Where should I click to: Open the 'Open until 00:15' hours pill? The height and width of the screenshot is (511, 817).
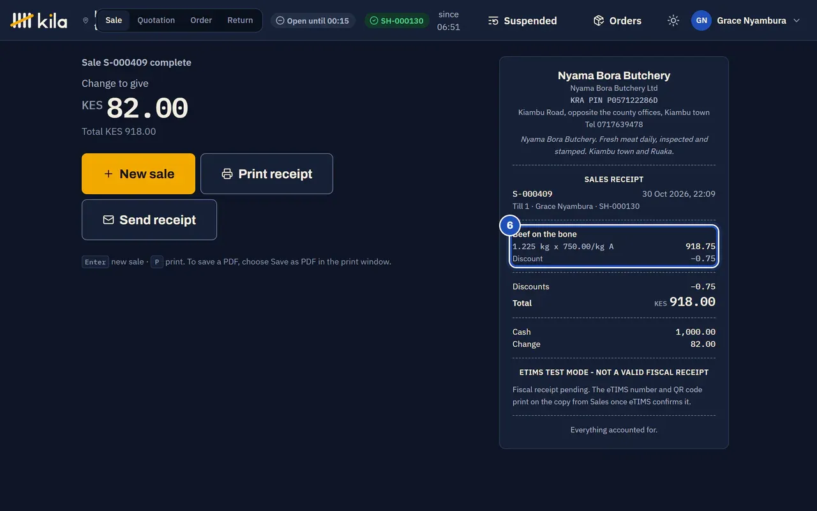pos(313,20)
